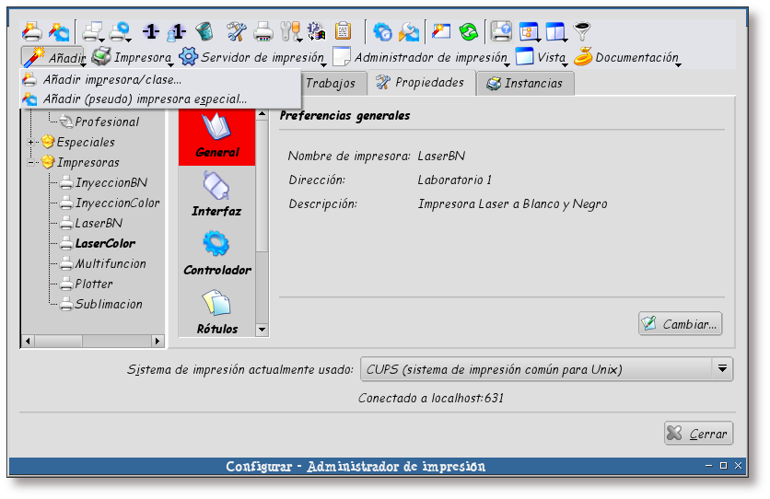Open the Controlador gear section
The height and width of the screenshot is (499, 770).
coord(216,253)
